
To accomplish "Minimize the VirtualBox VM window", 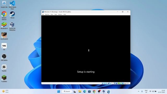I will (118, 12).
